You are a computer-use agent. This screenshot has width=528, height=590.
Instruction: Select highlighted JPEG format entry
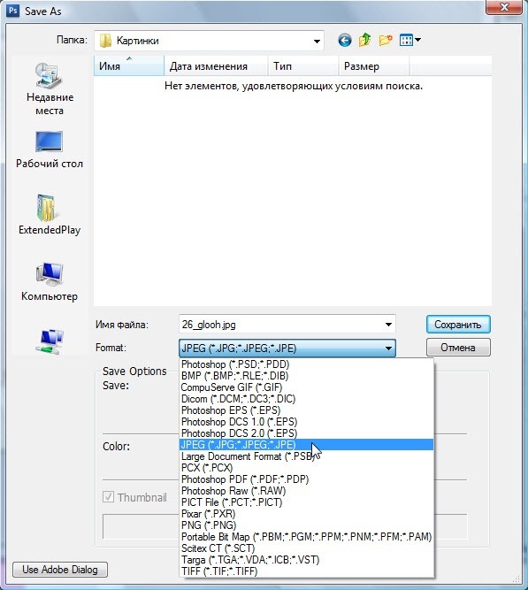pos(306,445)
